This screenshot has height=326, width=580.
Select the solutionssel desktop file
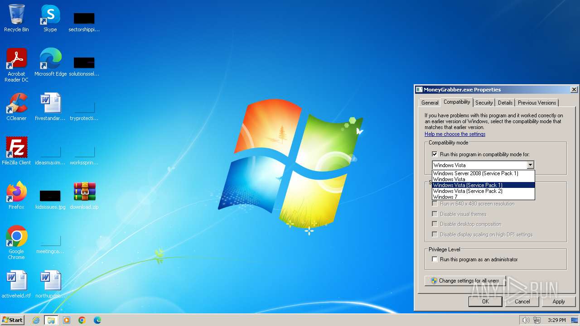point(84,66)
